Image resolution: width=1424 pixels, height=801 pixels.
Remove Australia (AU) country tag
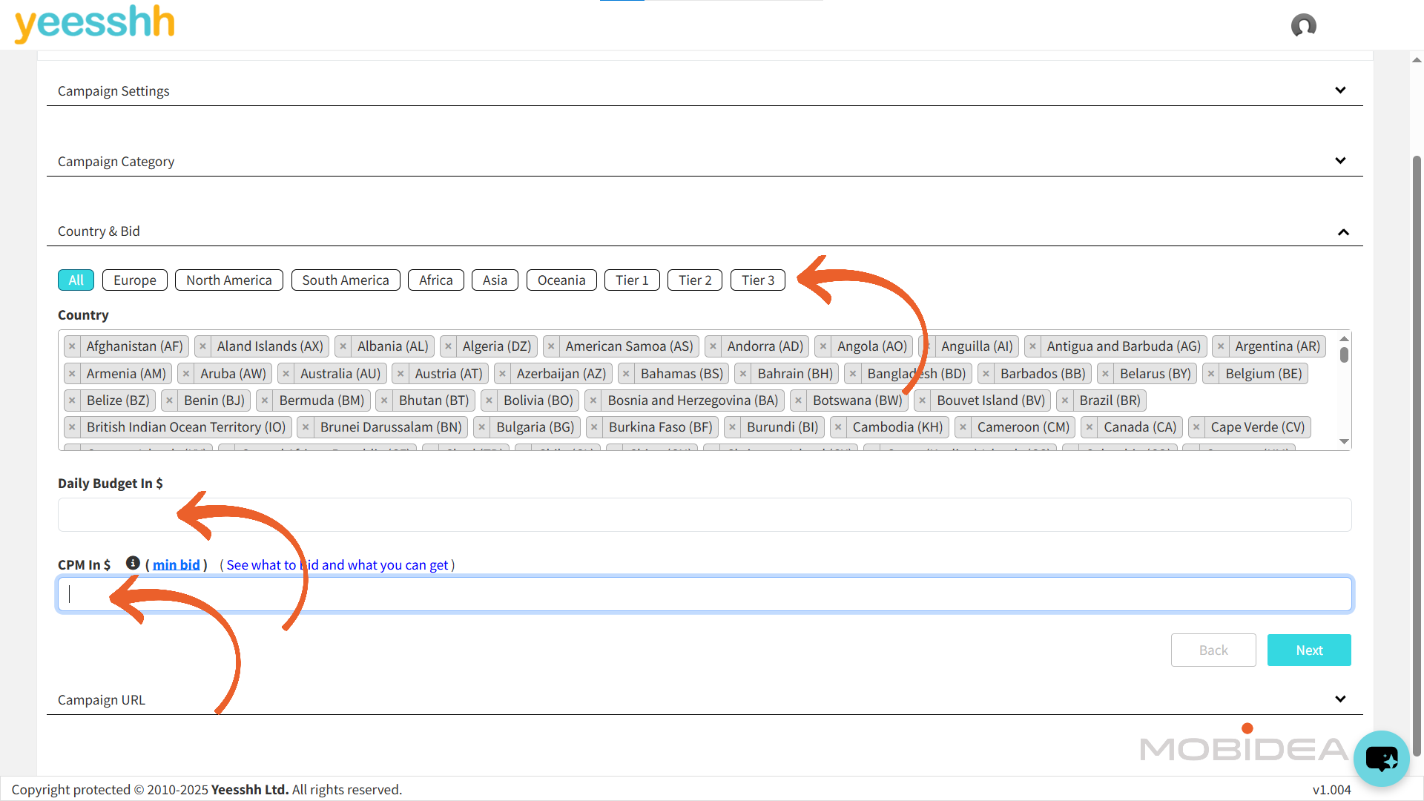tap(286, 374)
